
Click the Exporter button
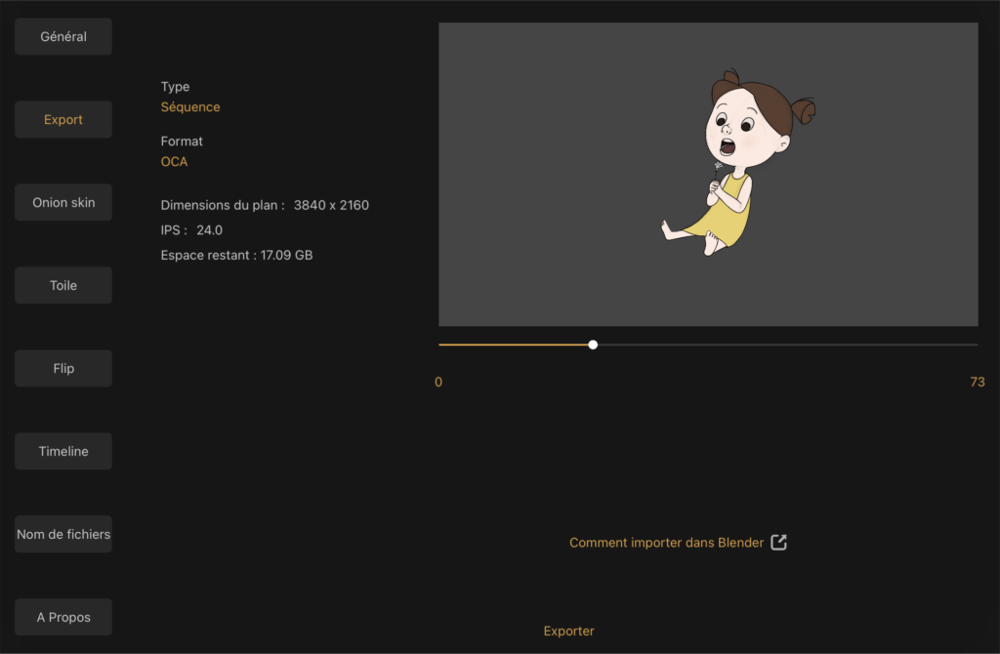569,631
